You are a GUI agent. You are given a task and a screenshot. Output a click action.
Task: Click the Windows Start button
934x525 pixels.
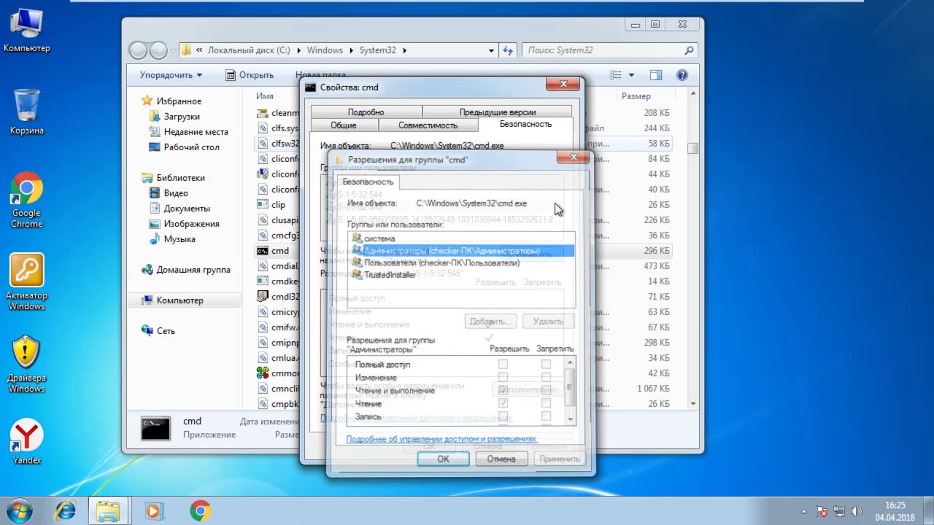(x=20, y=510)
